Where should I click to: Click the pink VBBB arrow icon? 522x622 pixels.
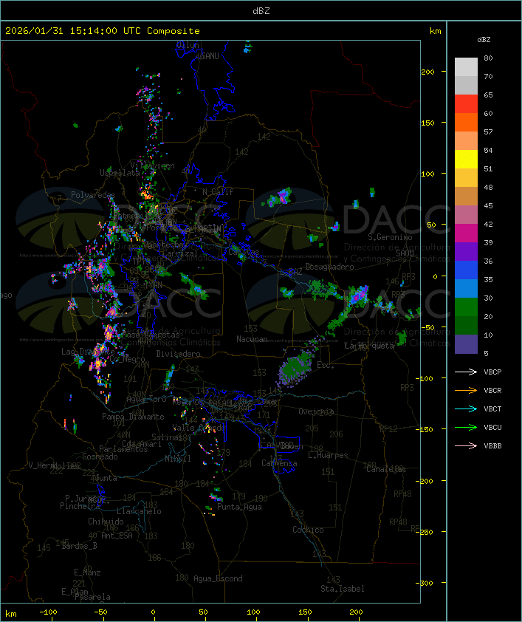466,446
